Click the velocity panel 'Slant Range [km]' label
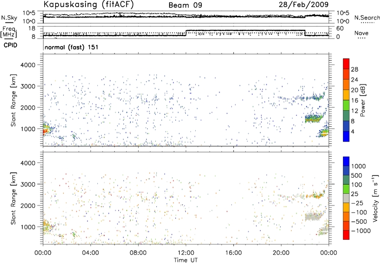 coord(13,198)
